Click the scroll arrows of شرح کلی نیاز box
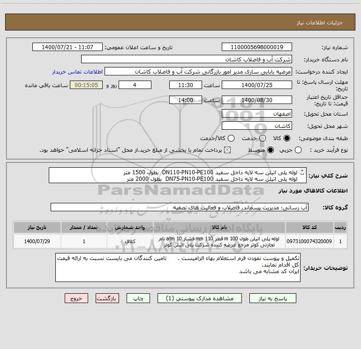The width and height of the screenshot is (361, 349). (302, 172)
